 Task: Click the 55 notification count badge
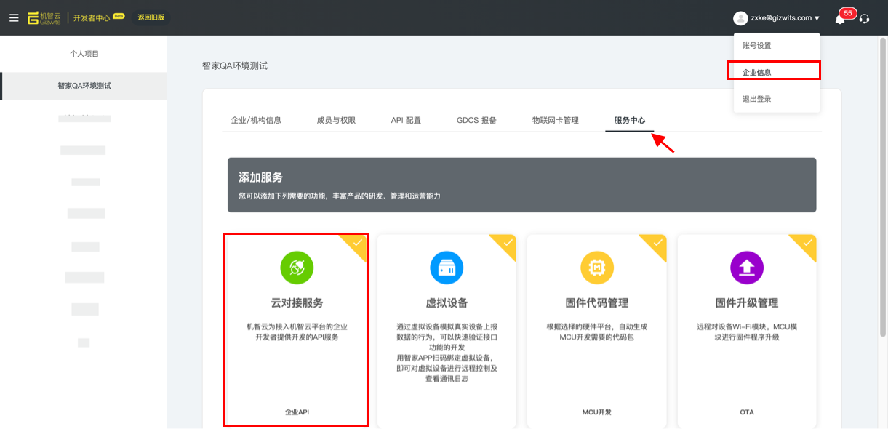[848, 13]
